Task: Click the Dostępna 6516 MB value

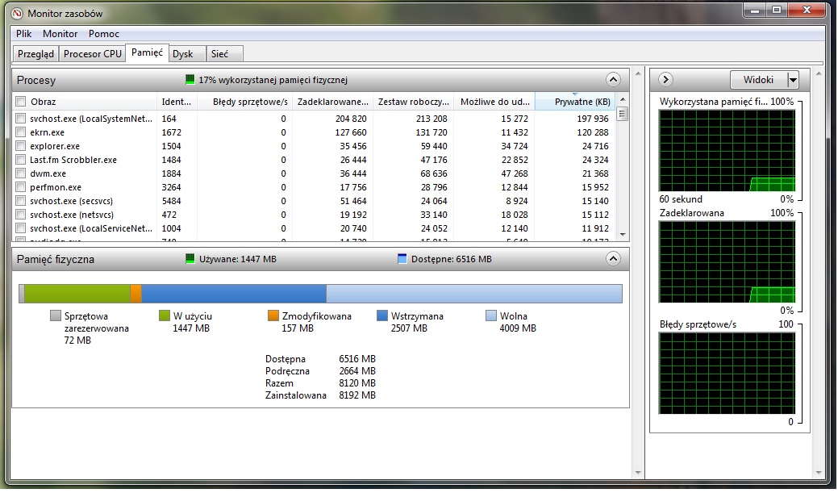Action: pos(357,359)
